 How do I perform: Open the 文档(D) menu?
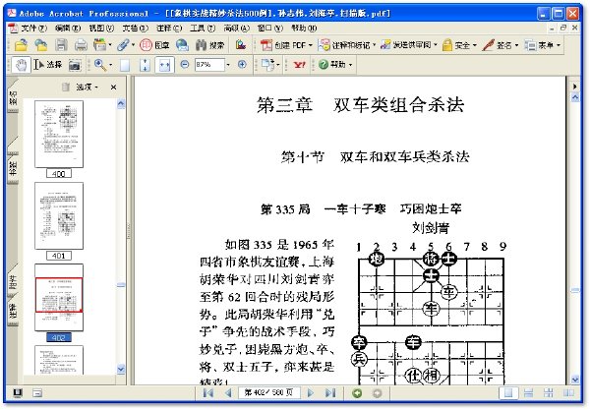pos(135,28)
